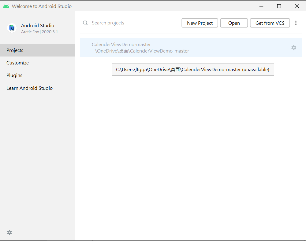Click the search magnifier icon
The width and height of the screenshot is (306, 241).
pyautogui.click(x=85, y=23)
